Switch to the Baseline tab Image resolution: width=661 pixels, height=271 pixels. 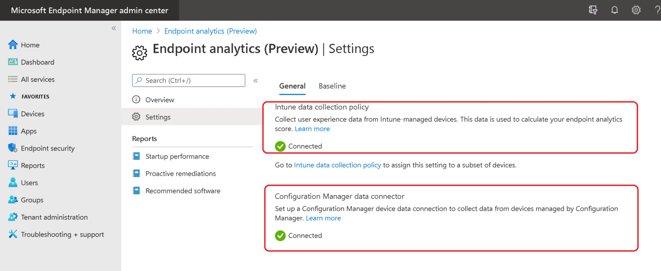pyautogui.click(x=332, y=86)
